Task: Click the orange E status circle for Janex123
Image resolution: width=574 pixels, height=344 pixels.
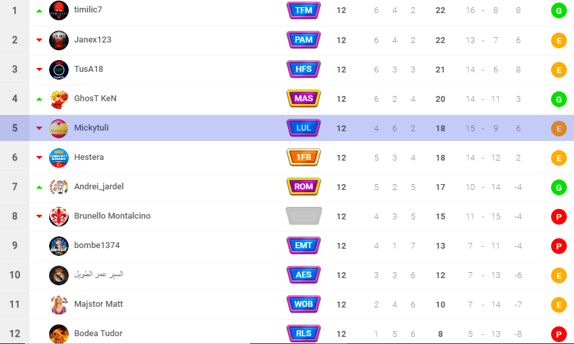Action: [559, 40]
